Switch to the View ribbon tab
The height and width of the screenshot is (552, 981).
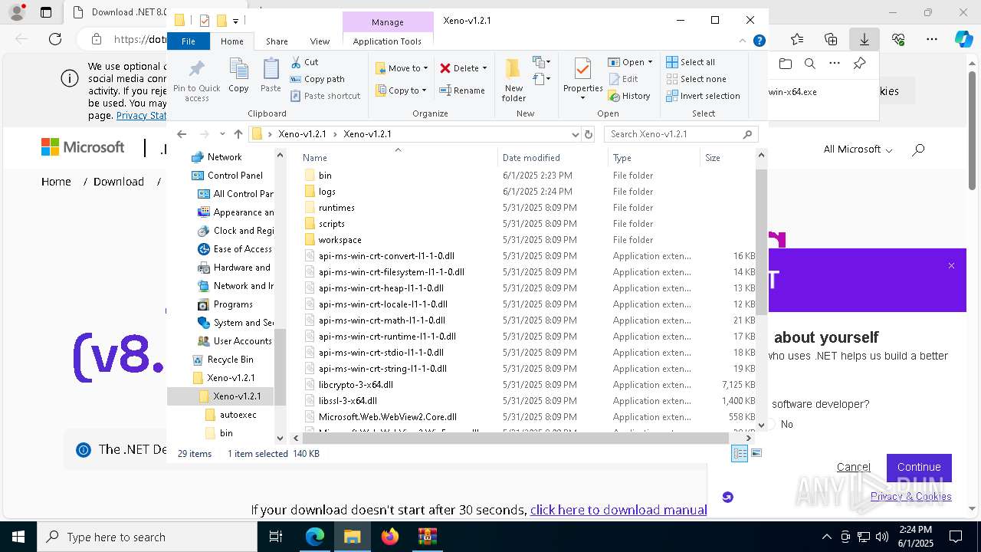[x=320, y=41]
